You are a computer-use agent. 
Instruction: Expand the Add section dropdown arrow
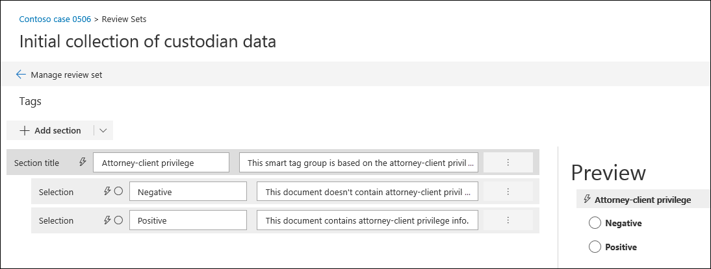[x=103, y=130]
